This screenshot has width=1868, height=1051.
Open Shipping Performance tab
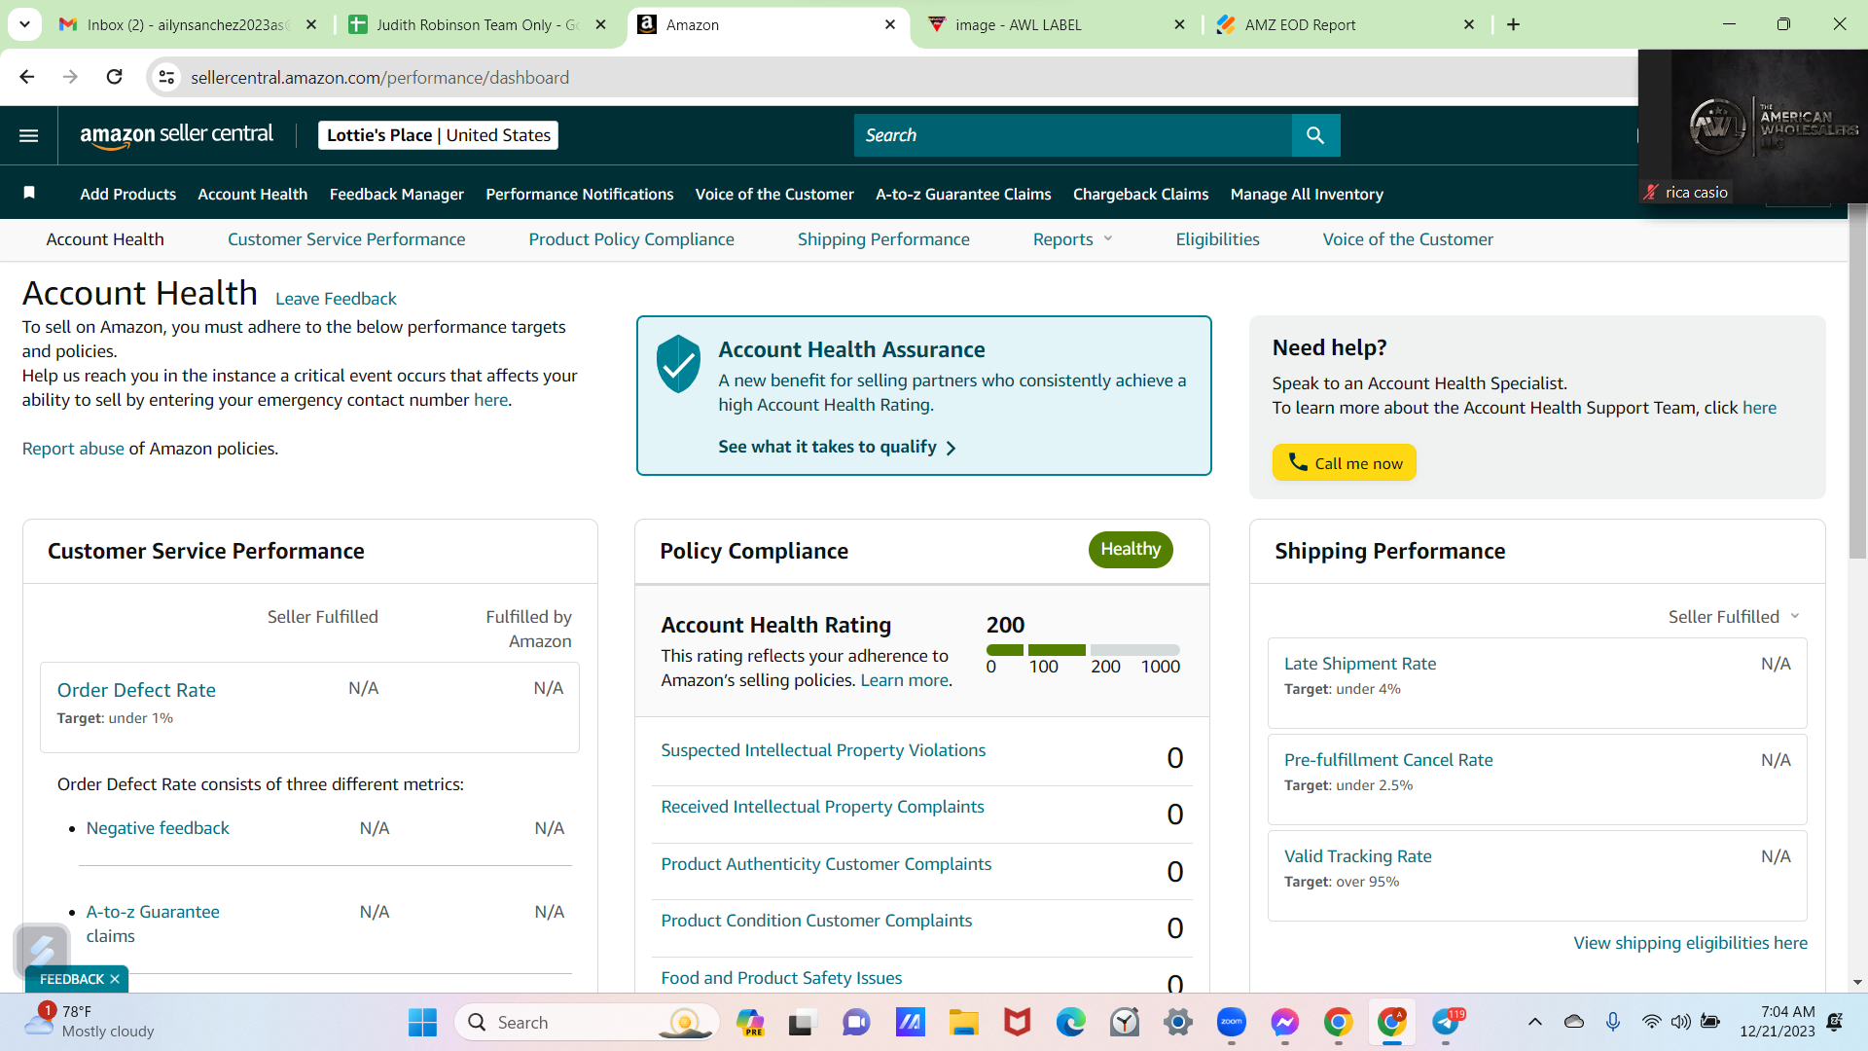883,239
